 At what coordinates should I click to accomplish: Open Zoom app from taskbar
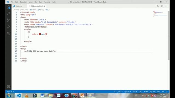pos(66,96)
